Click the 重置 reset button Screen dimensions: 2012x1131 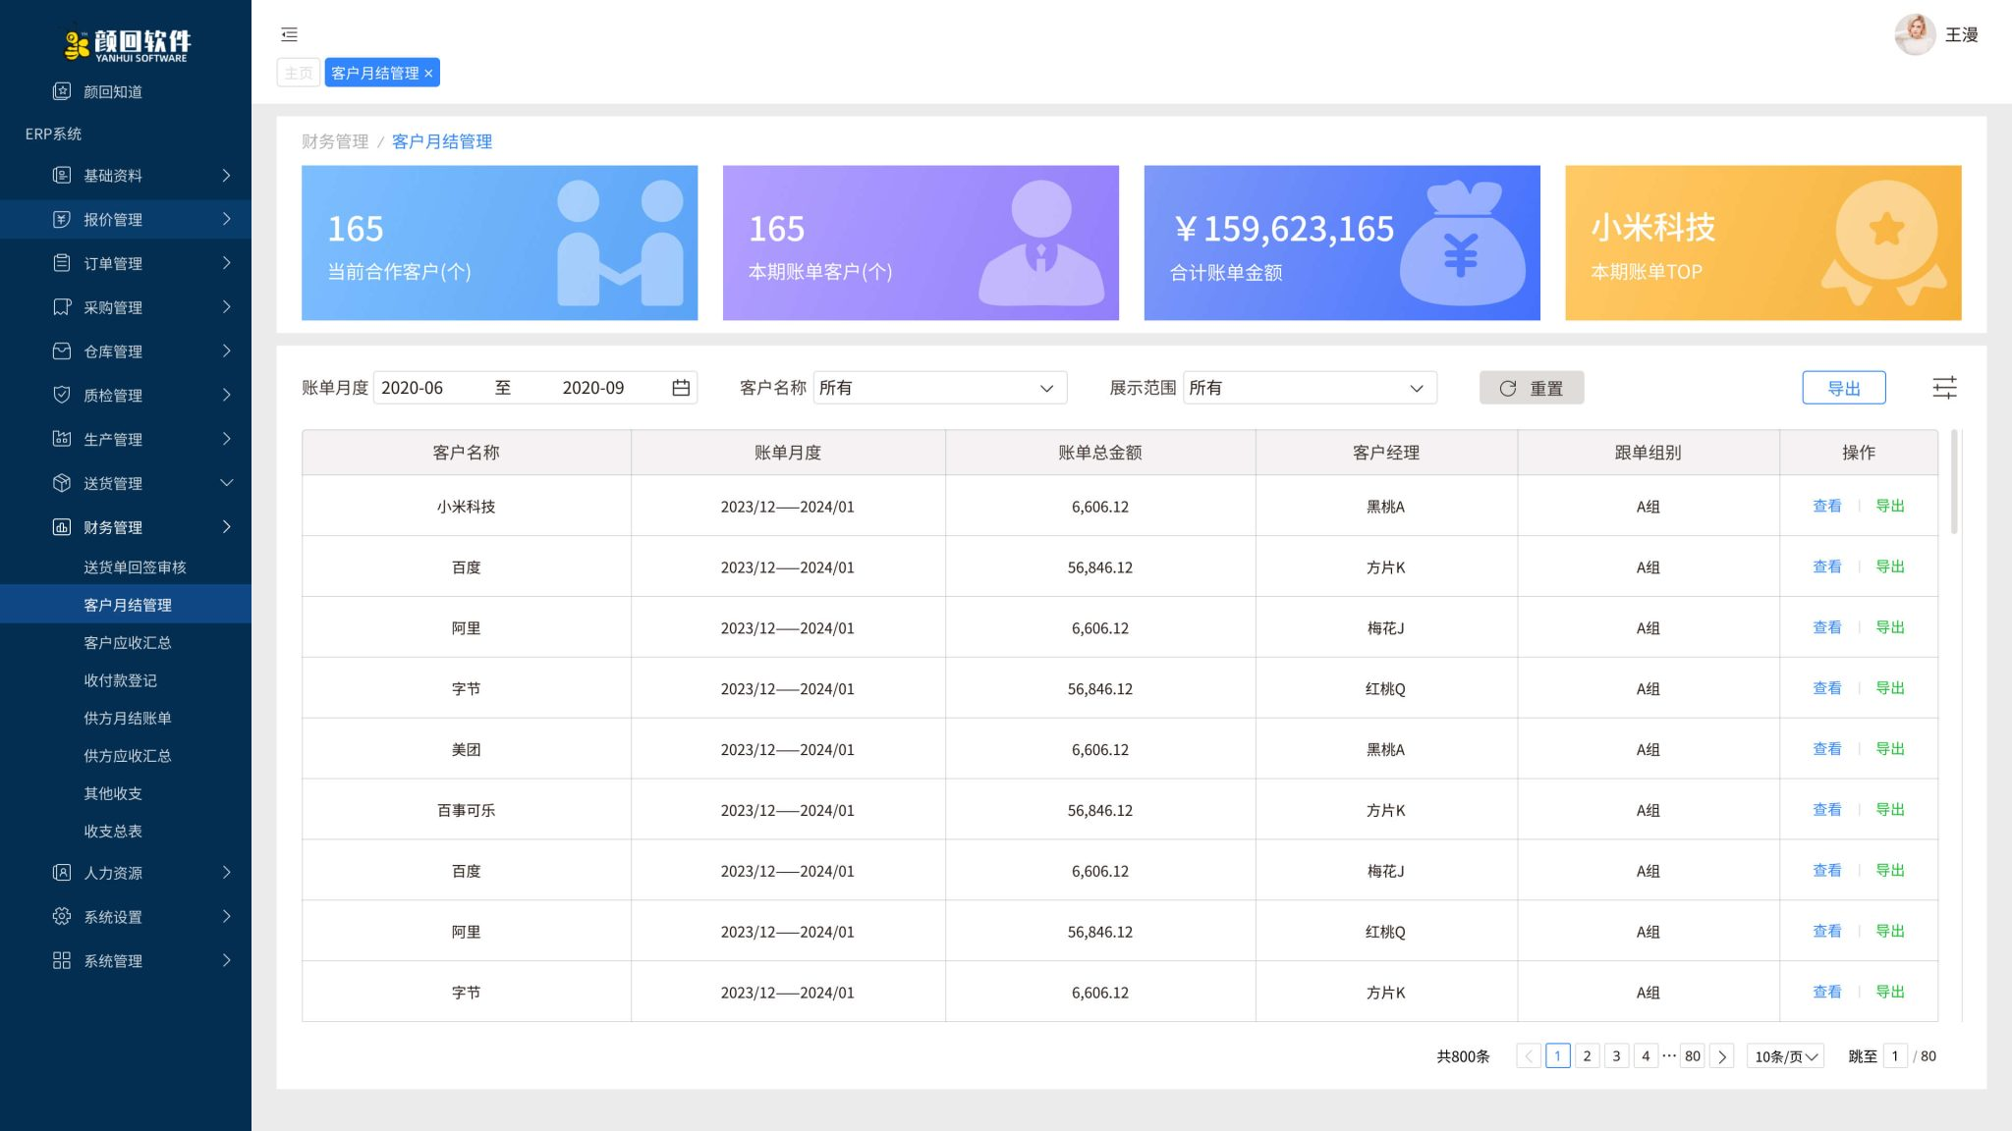pyautogui.click(x=1532, y=388)
